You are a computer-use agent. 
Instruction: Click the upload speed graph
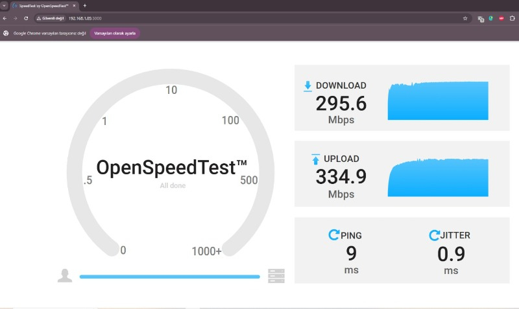[x=438, y=177]
